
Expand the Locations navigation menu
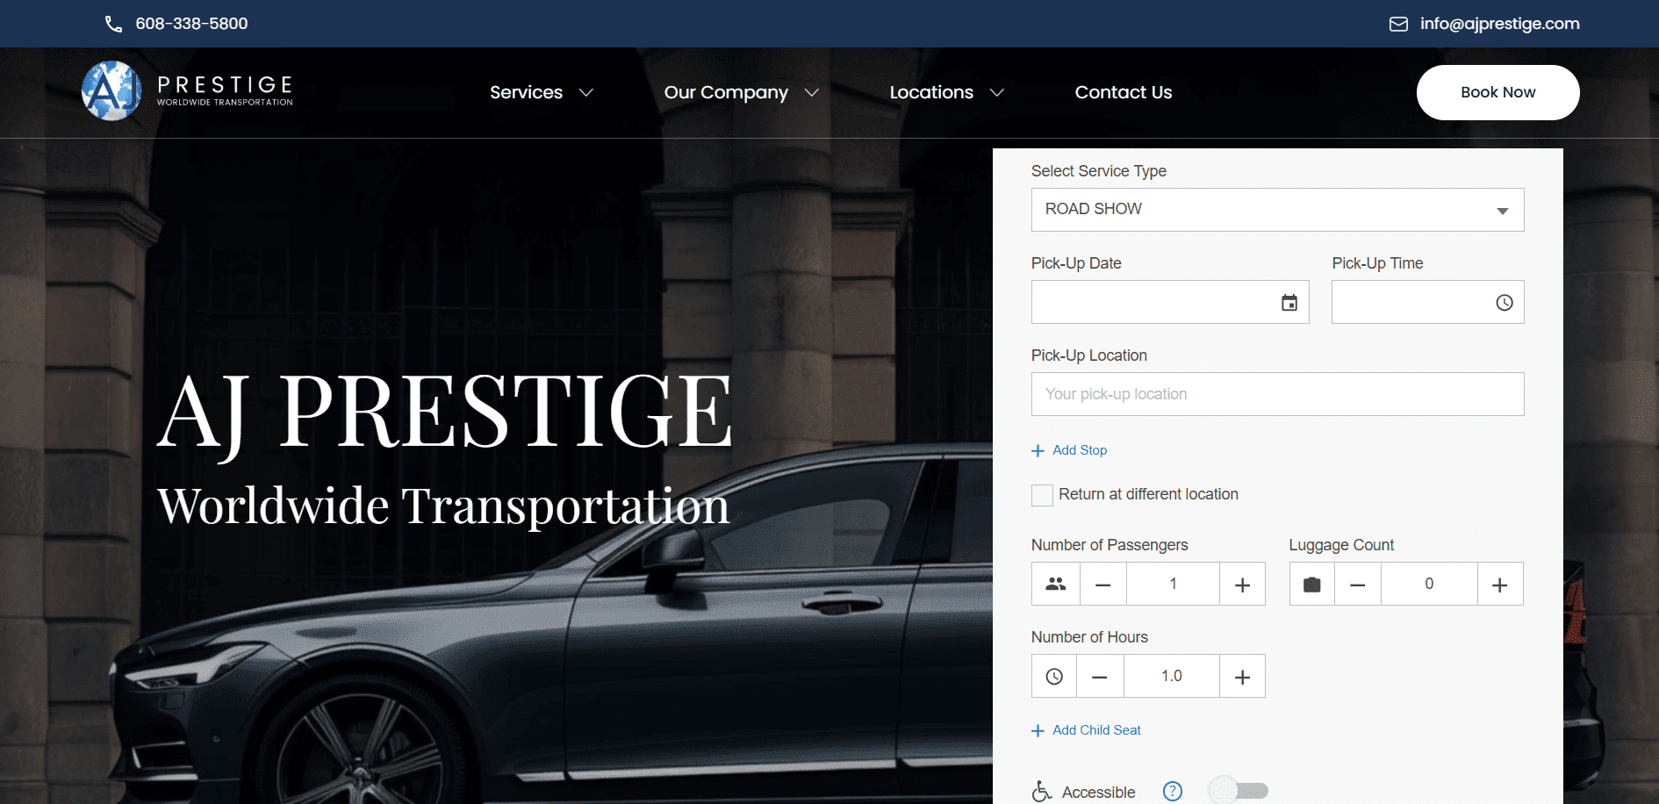[x=945, y=92]
